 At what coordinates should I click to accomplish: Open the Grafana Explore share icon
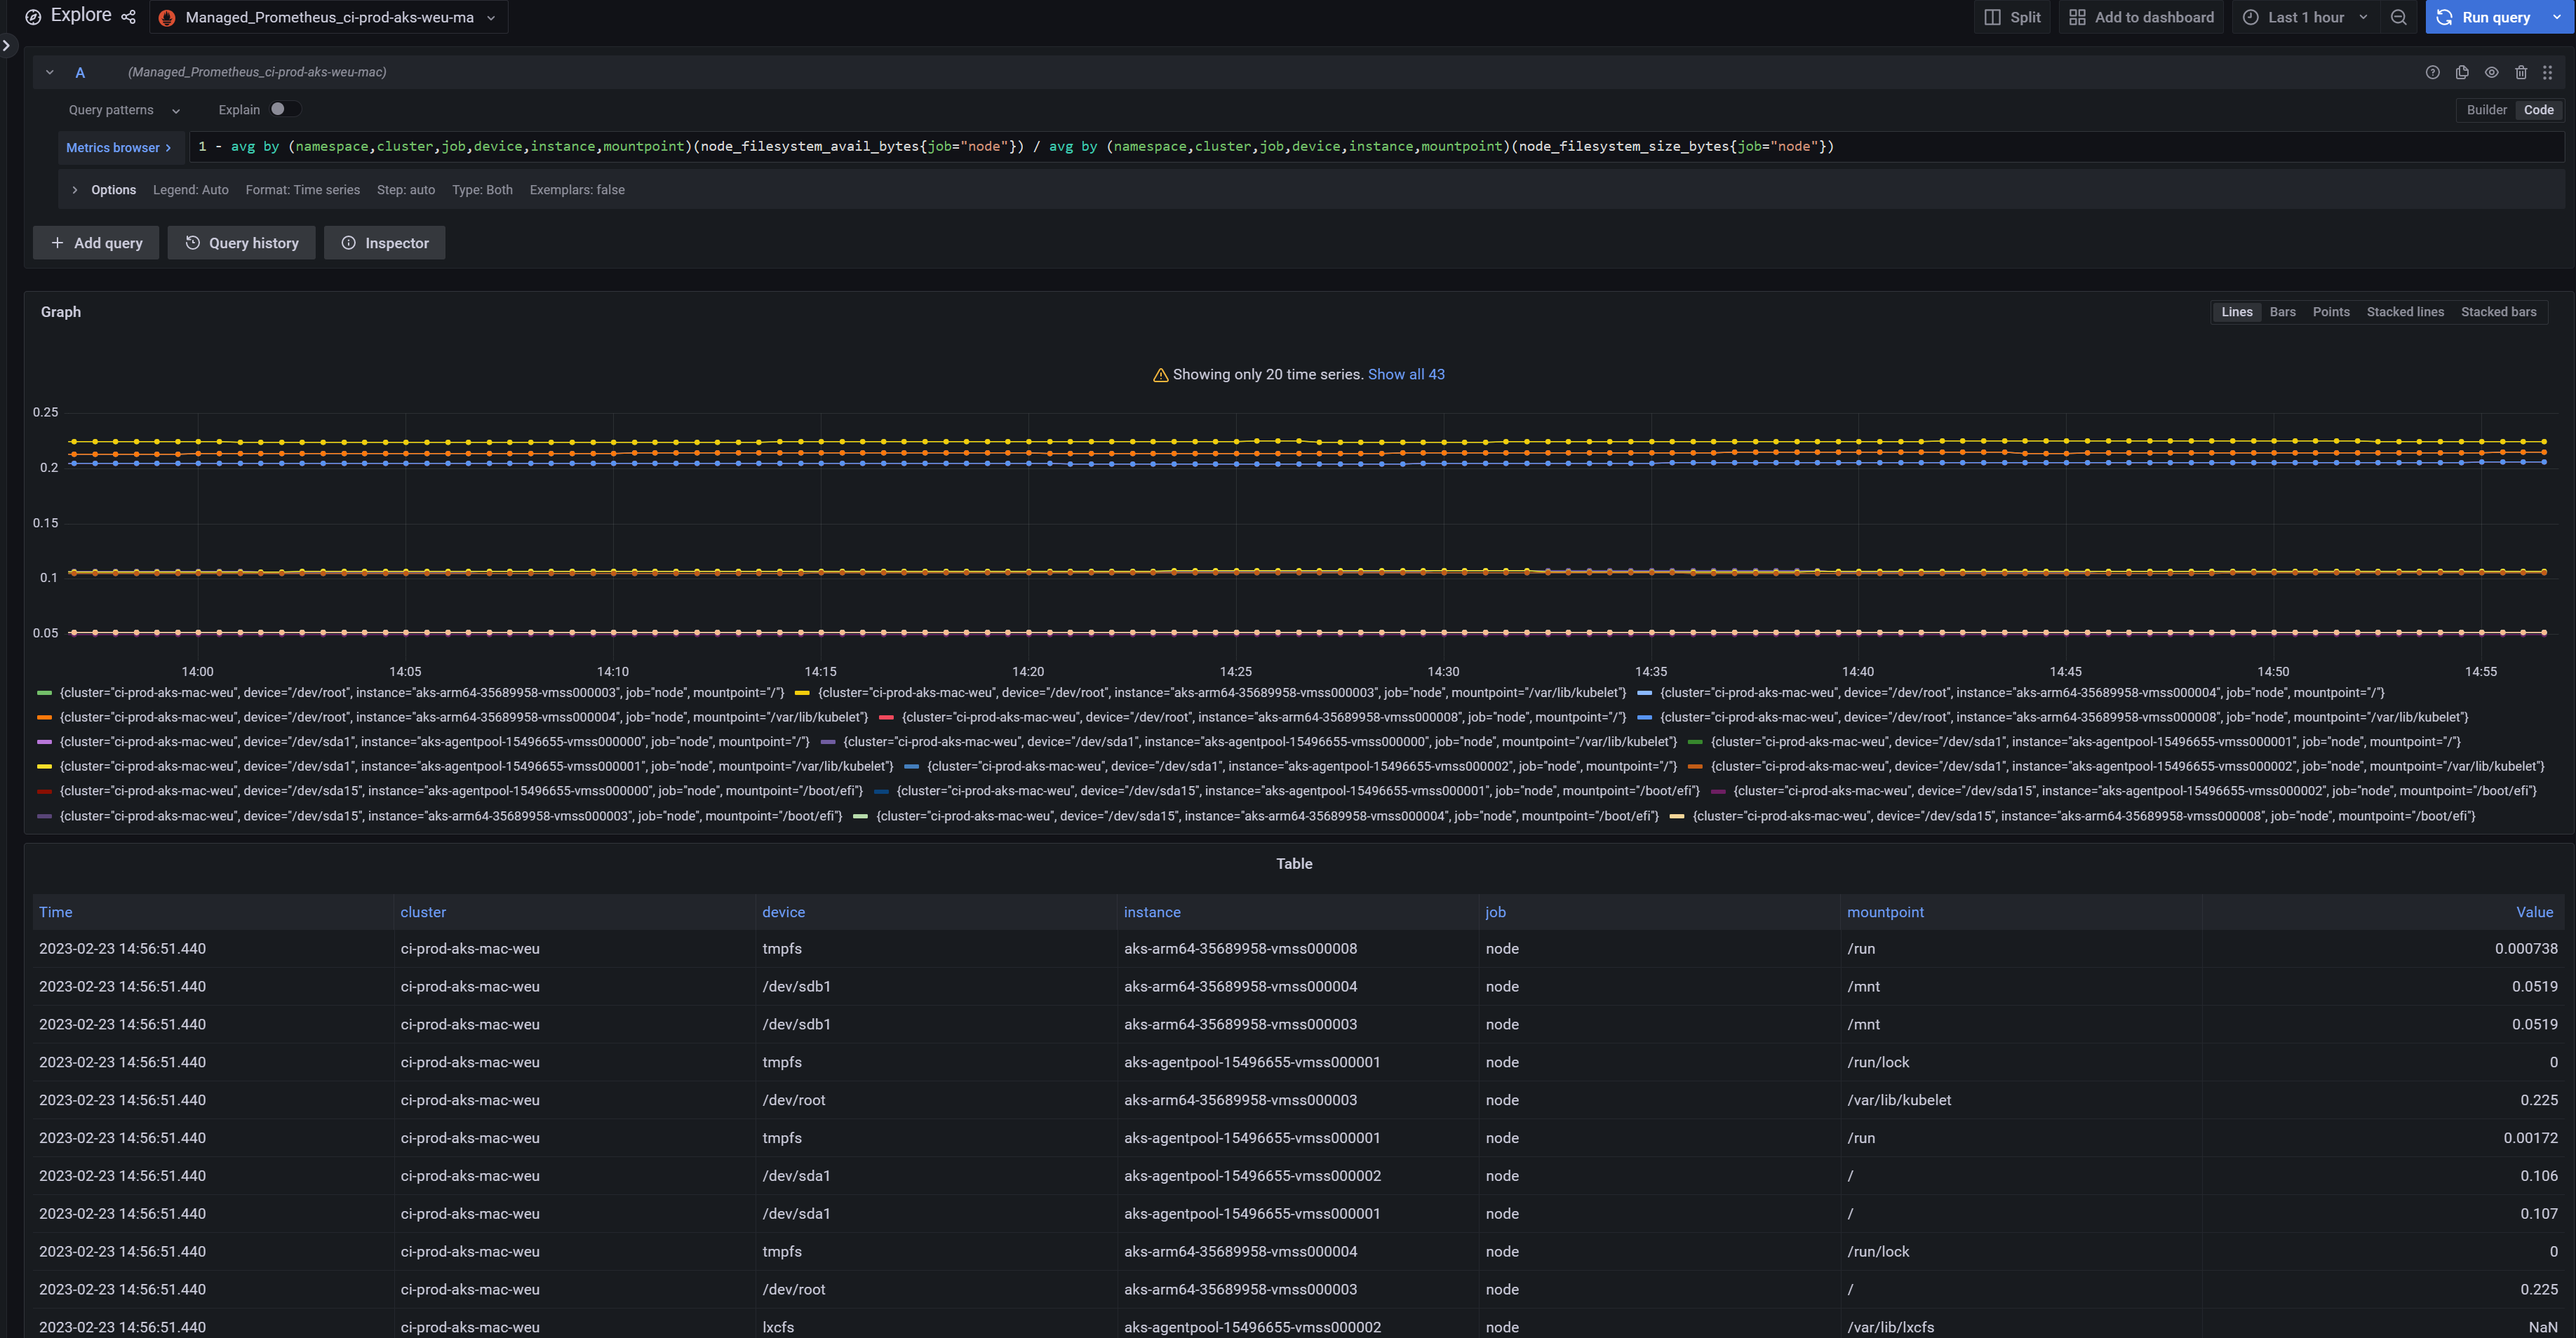pyautogui.click(x=128, y=16)
